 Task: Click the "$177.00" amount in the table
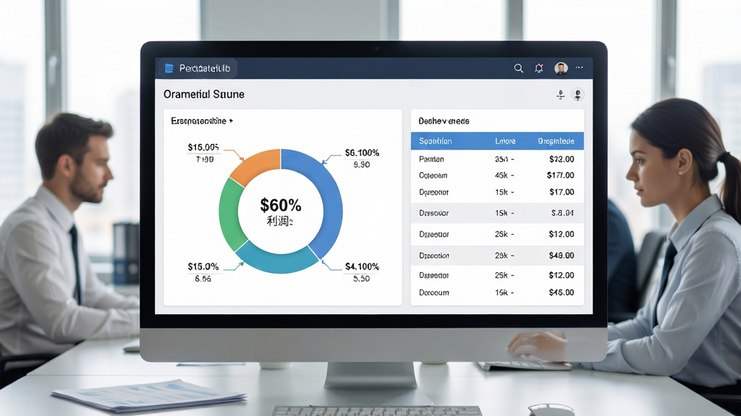pyautogui.click(x=561, y=175)
